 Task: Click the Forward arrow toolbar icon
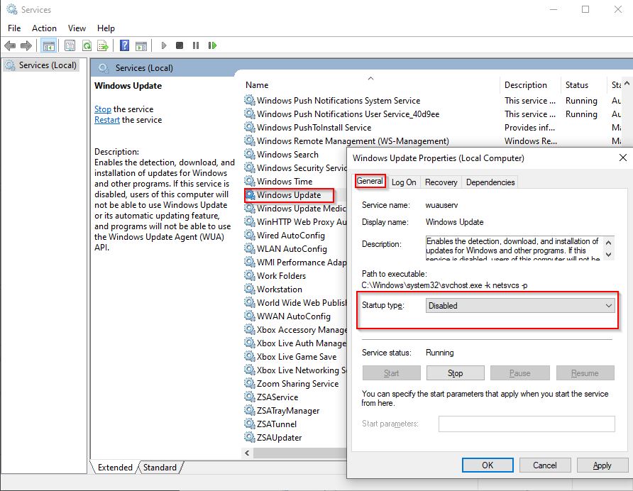[x=26, y=45]
